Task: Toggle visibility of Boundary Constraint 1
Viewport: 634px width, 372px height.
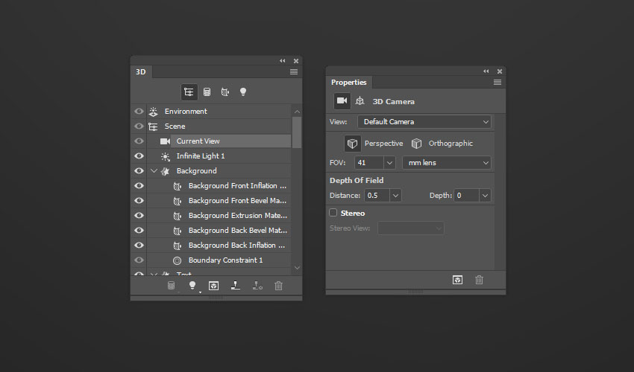Action: tap(139, 260)
